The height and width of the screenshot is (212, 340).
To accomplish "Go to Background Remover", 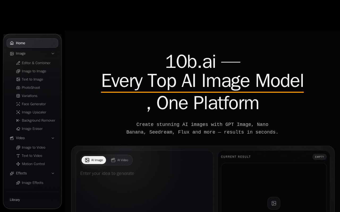I will click(39, 121).
